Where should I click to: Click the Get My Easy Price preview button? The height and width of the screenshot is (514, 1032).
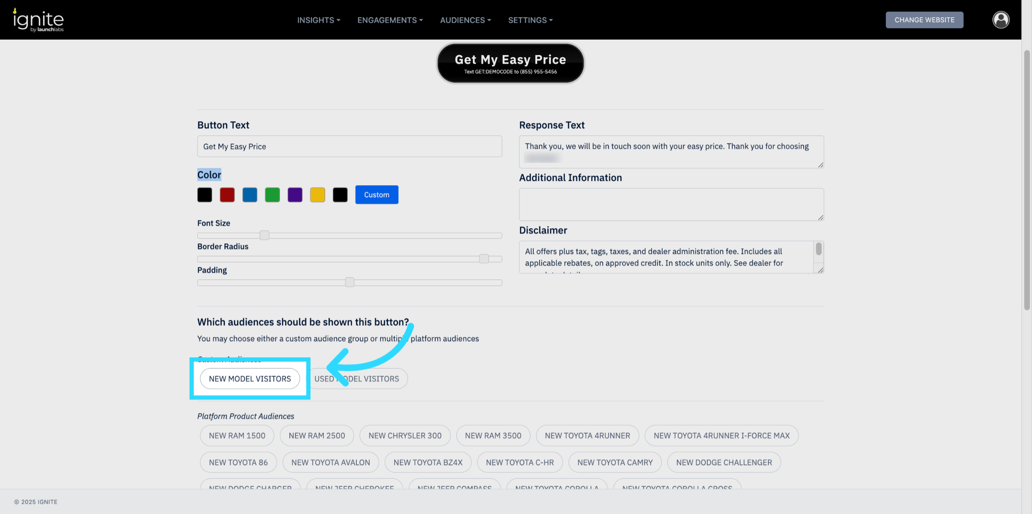510,63
